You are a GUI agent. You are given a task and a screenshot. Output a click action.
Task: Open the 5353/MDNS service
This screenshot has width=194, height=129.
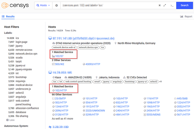pyautogui.click(x=154, y=115)
